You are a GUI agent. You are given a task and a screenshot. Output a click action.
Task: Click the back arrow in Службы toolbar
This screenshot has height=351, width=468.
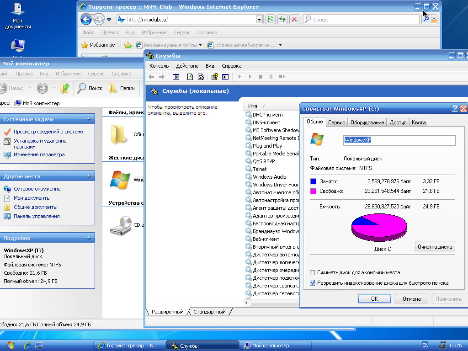151,77
